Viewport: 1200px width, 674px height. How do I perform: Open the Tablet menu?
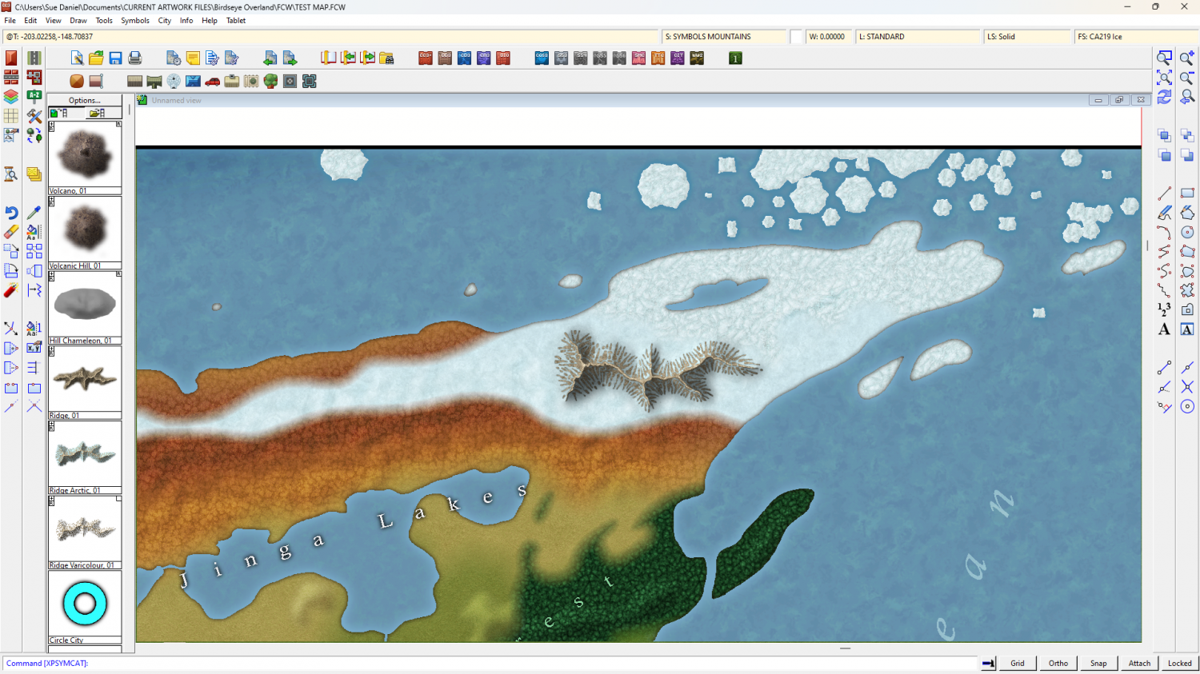[x=236, y=21]
